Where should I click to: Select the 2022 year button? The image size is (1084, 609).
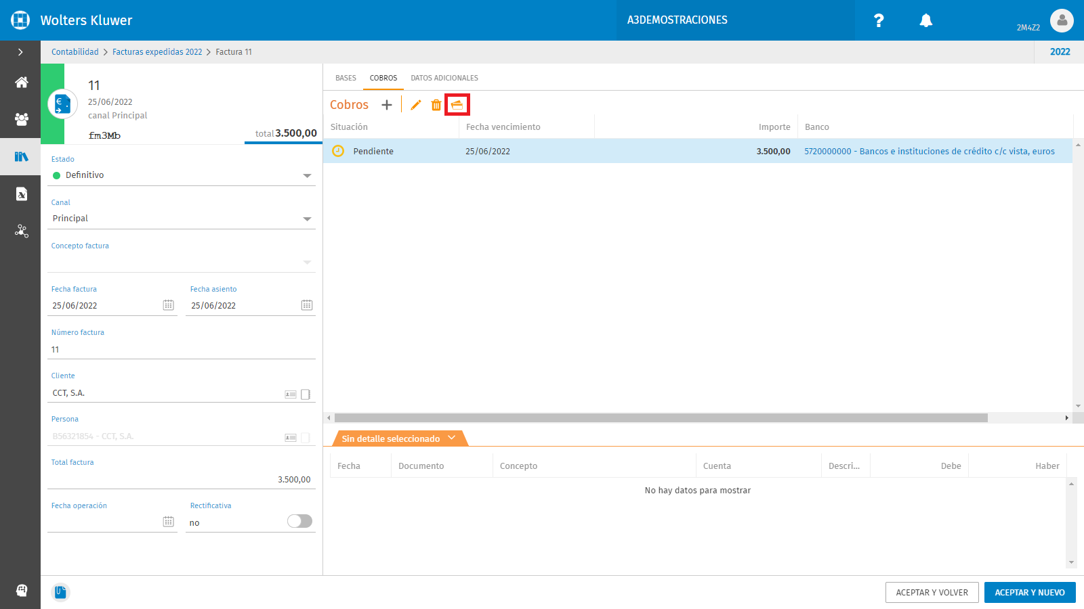(x=1060, y=52)
